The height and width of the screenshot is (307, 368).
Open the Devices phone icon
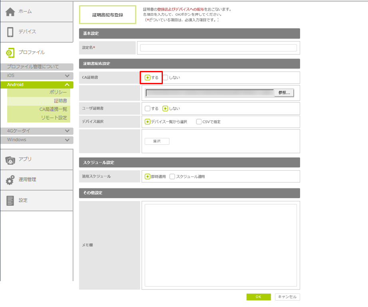(10, 32)
